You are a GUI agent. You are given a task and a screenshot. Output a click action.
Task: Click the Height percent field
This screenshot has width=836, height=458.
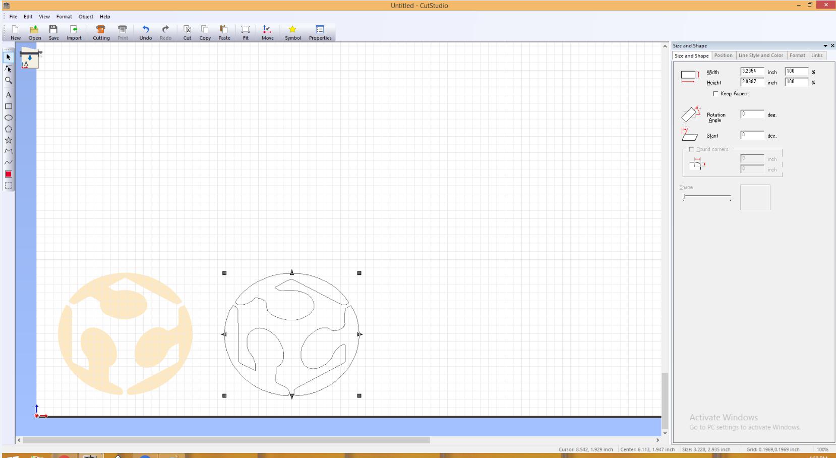pyautogui.click(x=797, y=82)
